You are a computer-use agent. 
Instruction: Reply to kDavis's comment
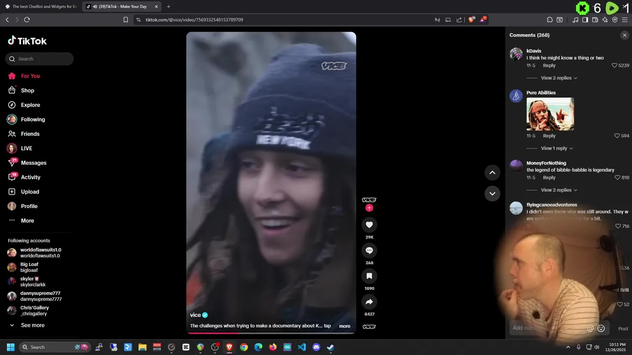tap(549, 66)
